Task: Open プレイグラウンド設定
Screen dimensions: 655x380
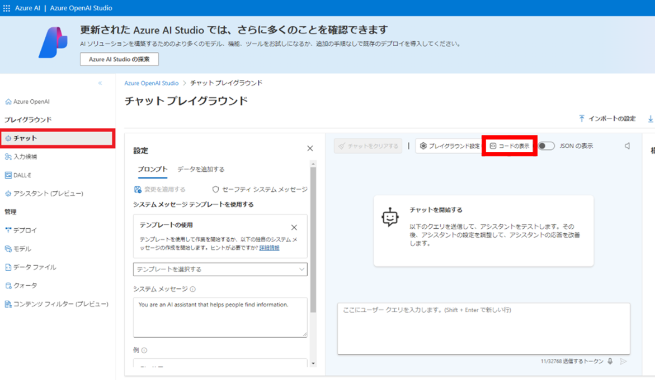Action: point(450,146)
